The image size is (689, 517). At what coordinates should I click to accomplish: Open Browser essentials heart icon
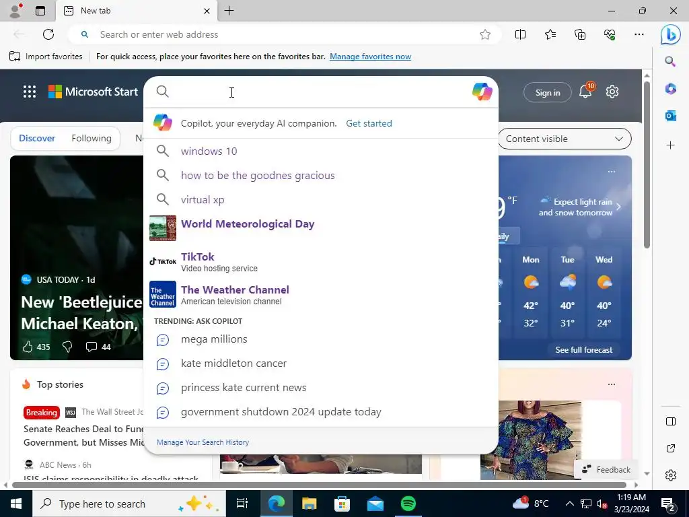[610, 34]
